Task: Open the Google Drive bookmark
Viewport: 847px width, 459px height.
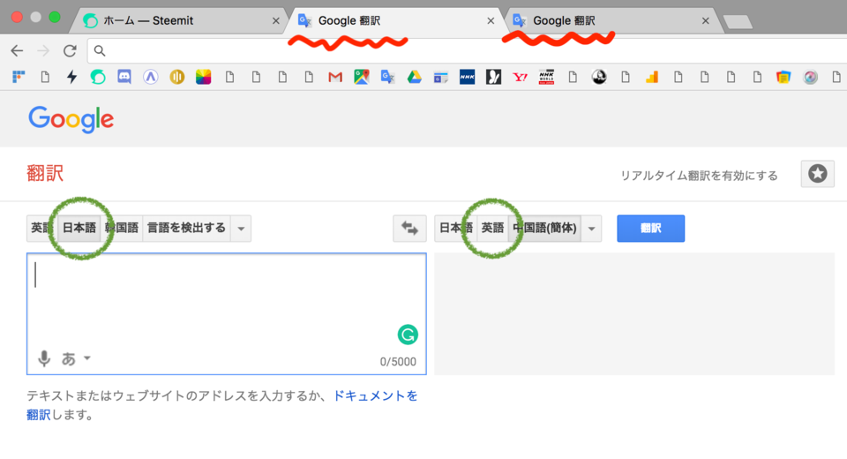Action: pos(415,78)
